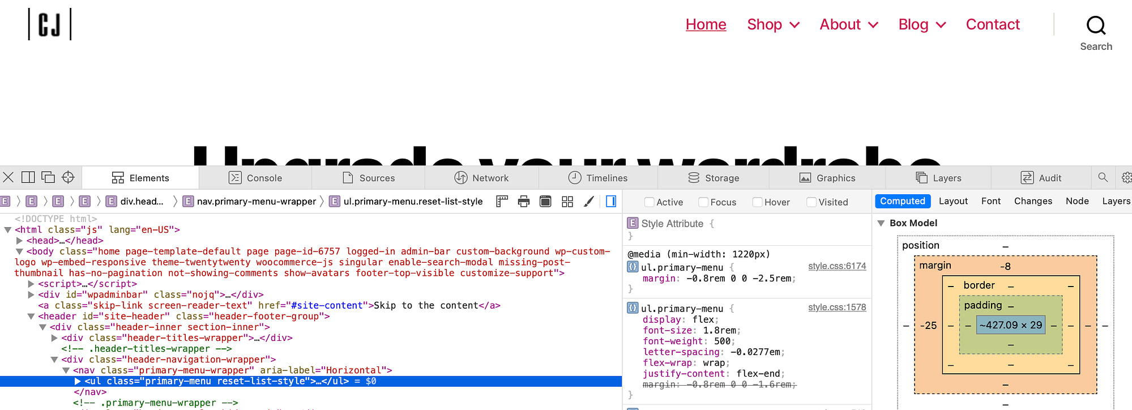The height and width of the screenshot is (410, 1132).
Task: Open style.css:1578 source link
Action: (x=837, y=308)
